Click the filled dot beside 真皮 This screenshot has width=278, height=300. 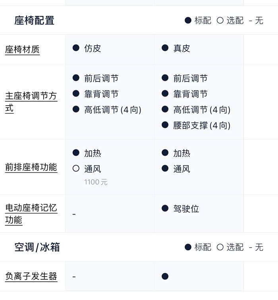click(x=165, y=48)
